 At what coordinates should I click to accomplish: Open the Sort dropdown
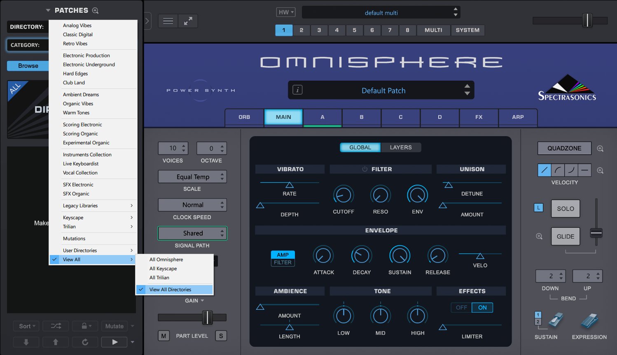tap(26, 326)
